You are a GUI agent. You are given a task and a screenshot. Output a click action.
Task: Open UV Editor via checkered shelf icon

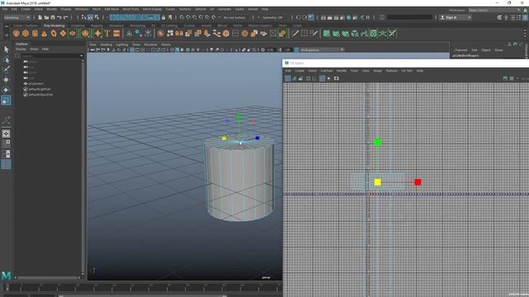tap(374, 33)
